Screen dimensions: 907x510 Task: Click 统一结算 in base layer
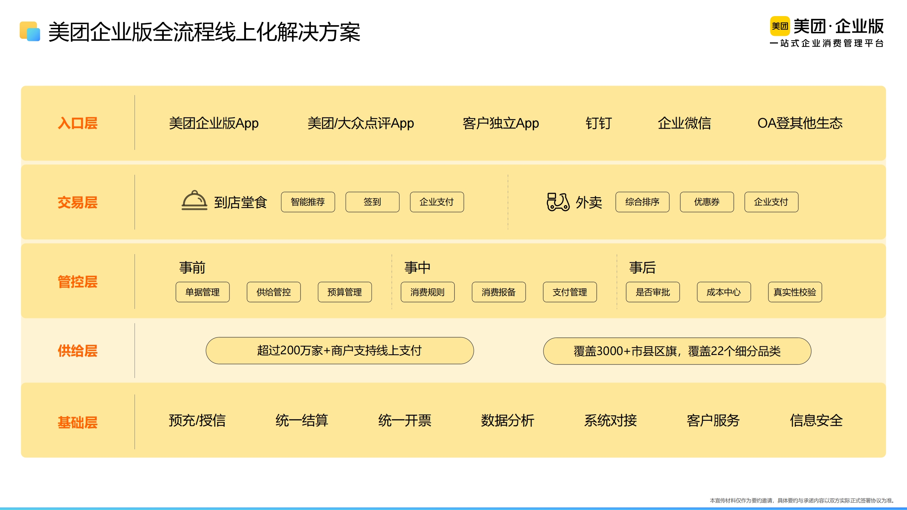pyautogui.click(x=302, y=420)
